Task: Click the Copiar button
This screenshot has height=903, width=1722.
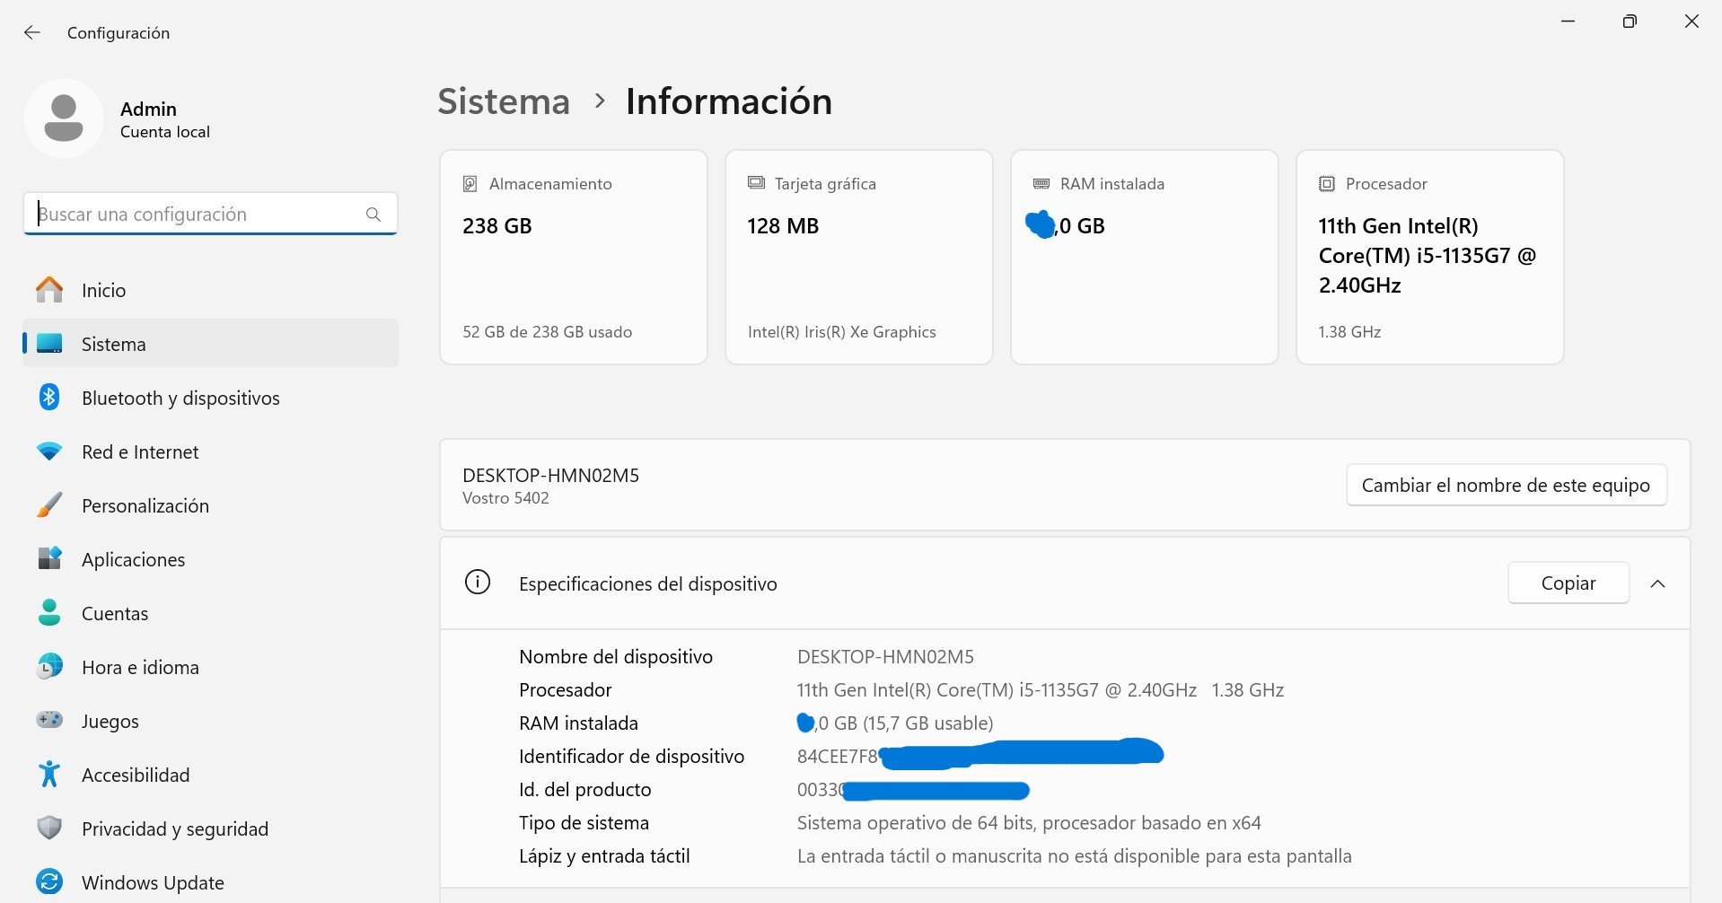Action: pyautogui.click(x=1568, y=583)
